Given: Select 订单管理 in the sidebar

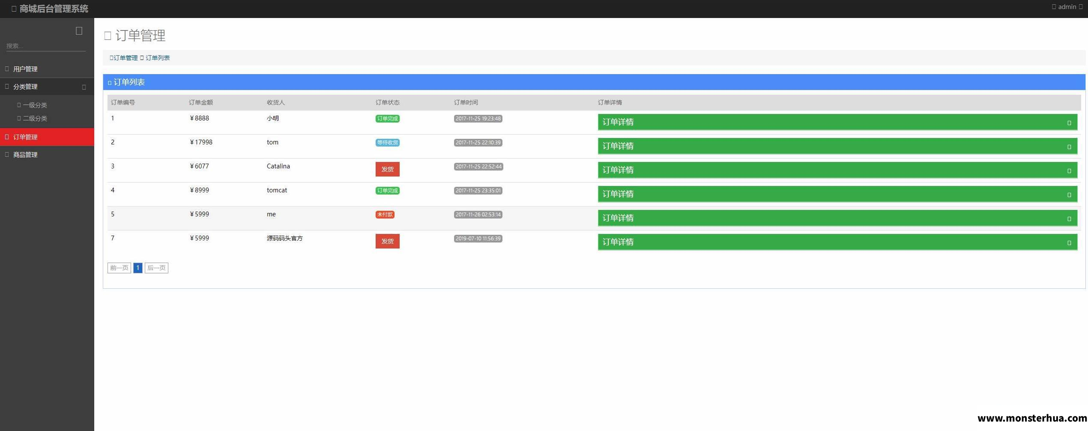Looking at the screenshot, I should coord(47,137).
